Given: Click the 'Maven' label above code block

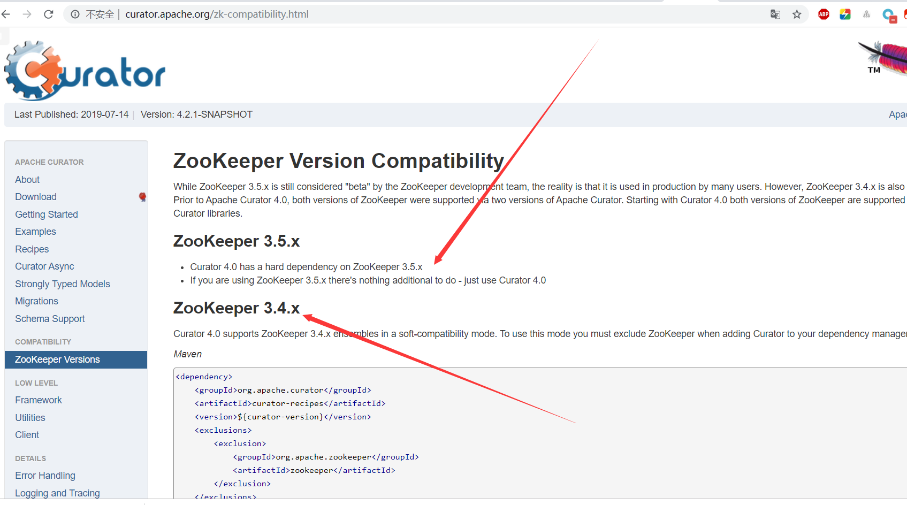Looking at the screenshot, I should coord(187,354).
